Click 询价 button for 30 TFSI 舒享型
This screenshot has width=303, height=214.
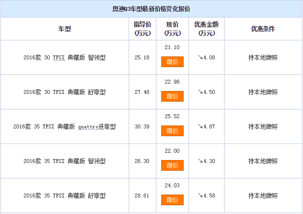[x=172, y=96]
